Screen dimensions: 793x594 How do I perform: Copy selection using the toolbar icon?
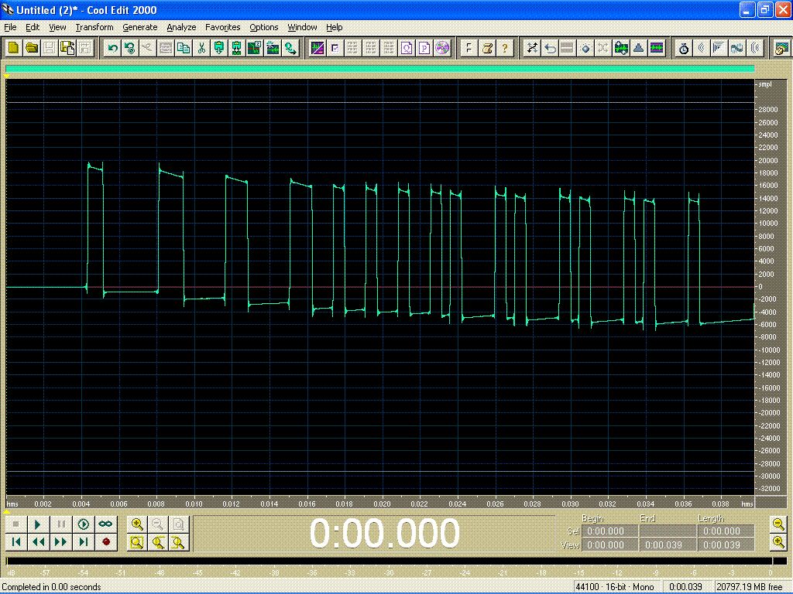183,48
